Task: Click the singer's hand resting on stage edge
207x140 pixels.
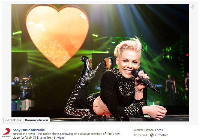Action: 156,111
